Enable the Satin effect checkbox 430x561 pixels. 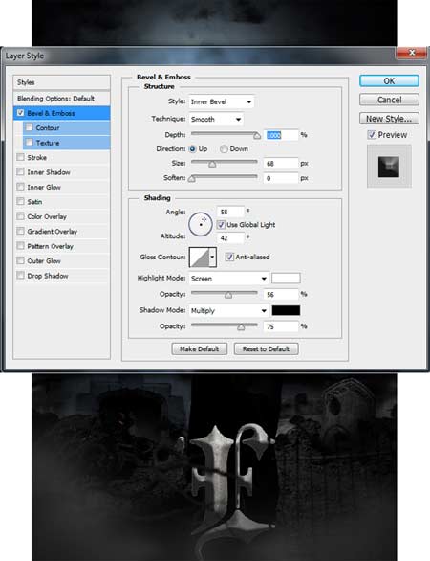click(21, 201)
